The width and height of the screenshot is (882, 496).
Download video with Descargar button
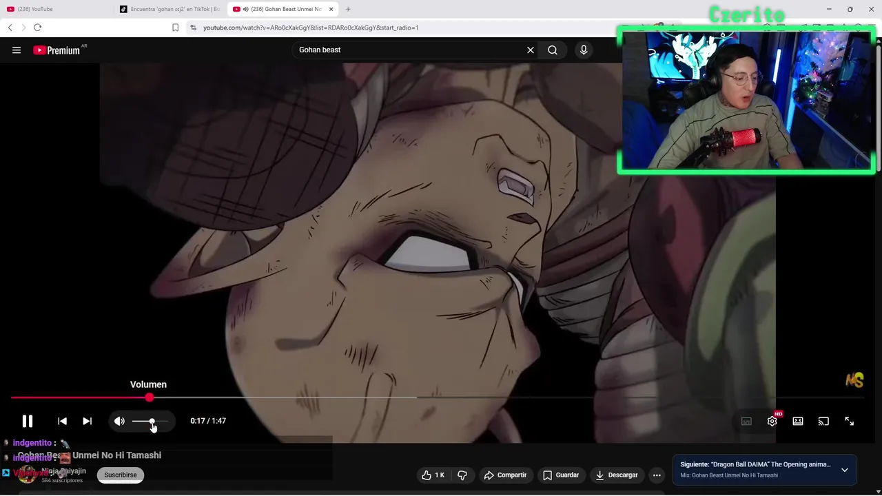tap(617, 475)
